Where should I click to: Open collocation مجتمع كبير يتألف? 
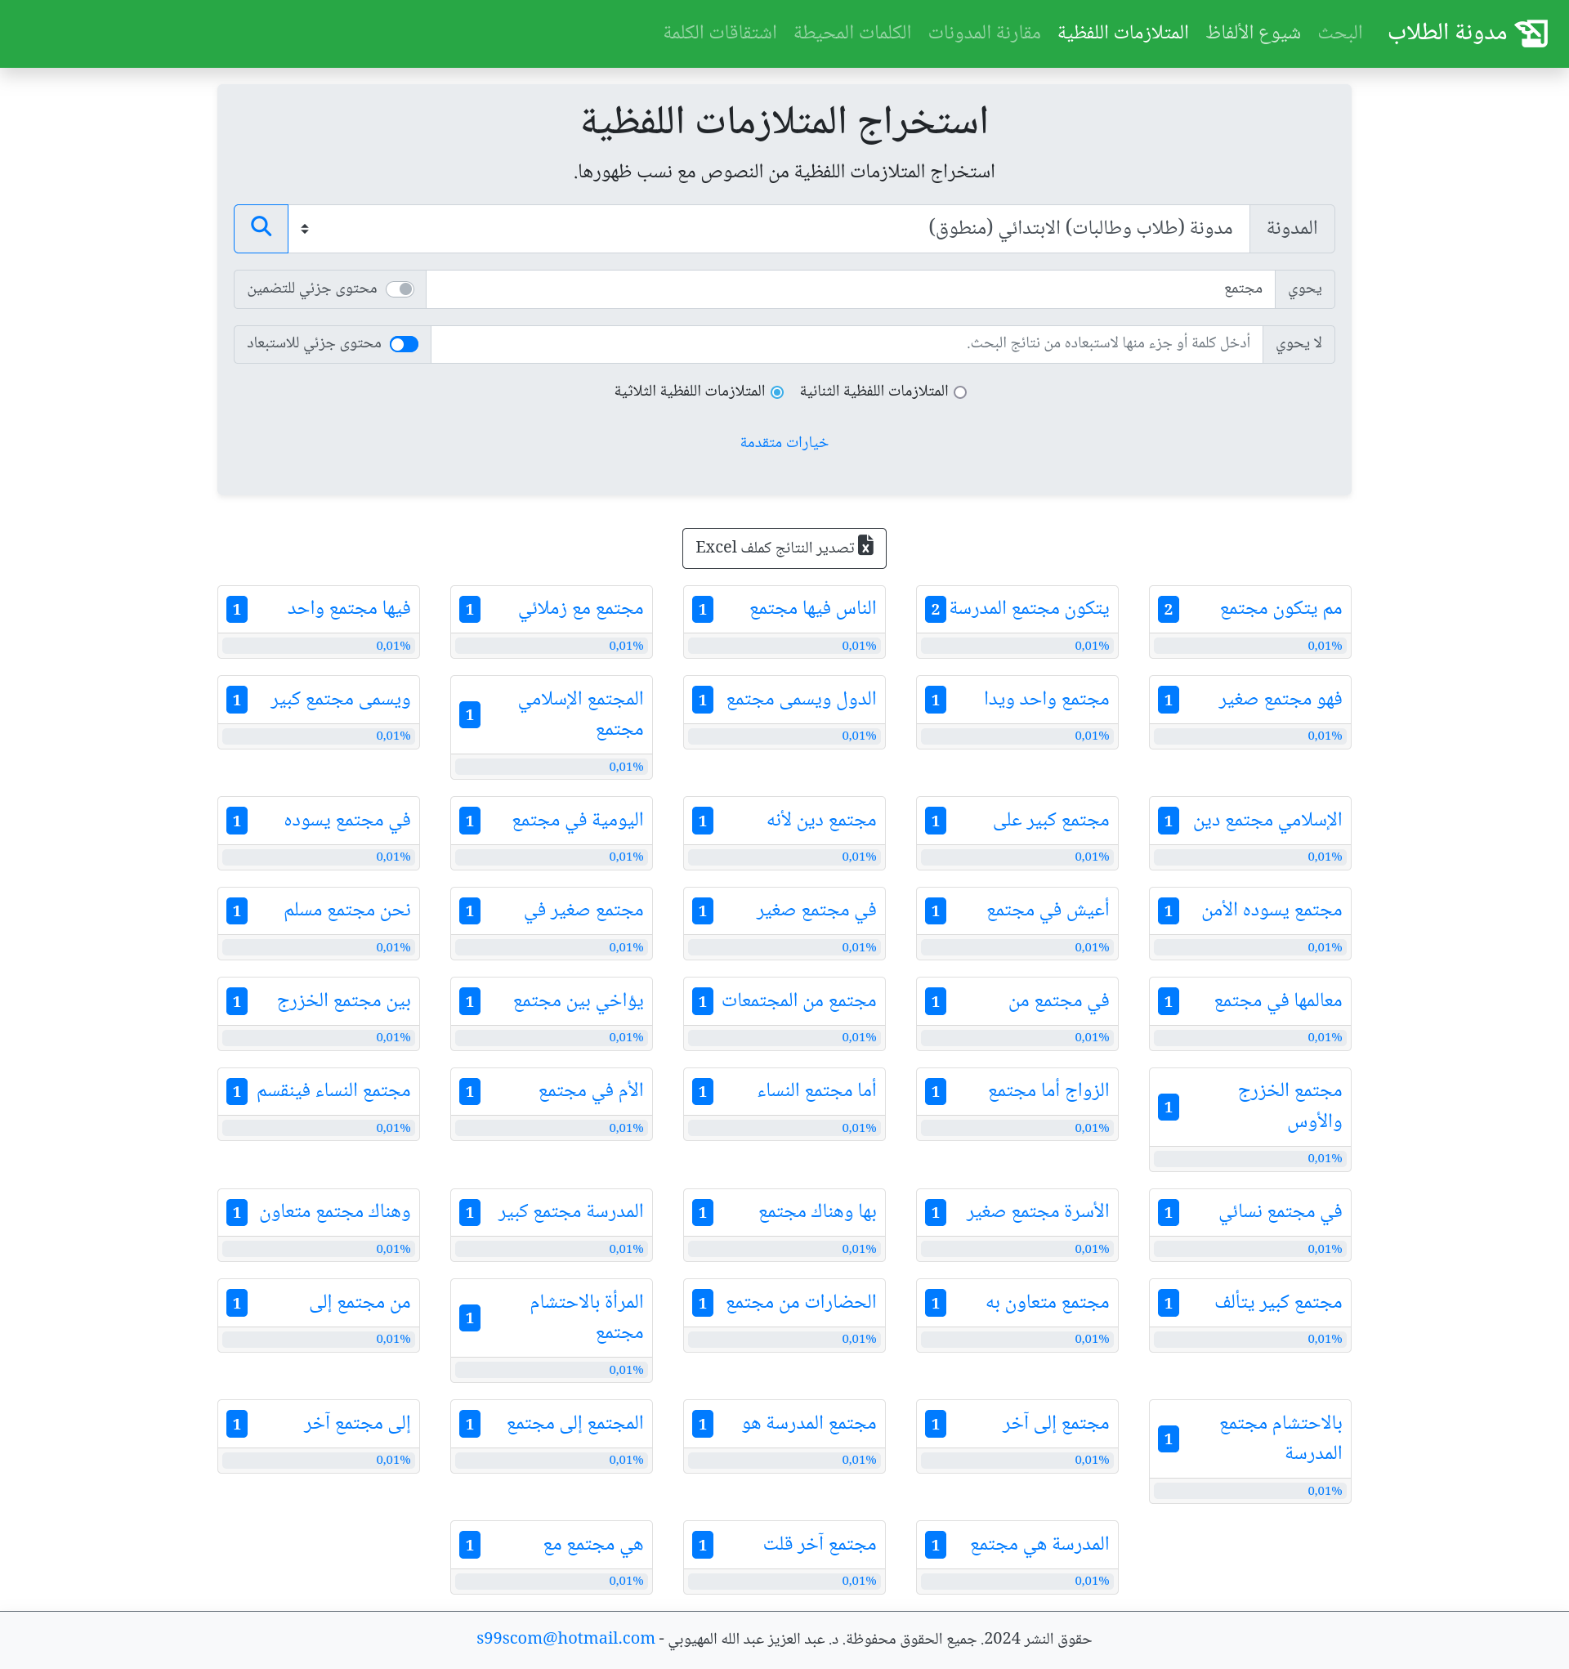(1278, 1303)
